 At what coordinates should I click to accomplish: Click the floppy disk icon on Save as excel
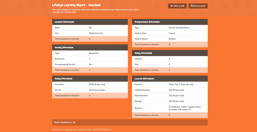[x=192, y=6]
